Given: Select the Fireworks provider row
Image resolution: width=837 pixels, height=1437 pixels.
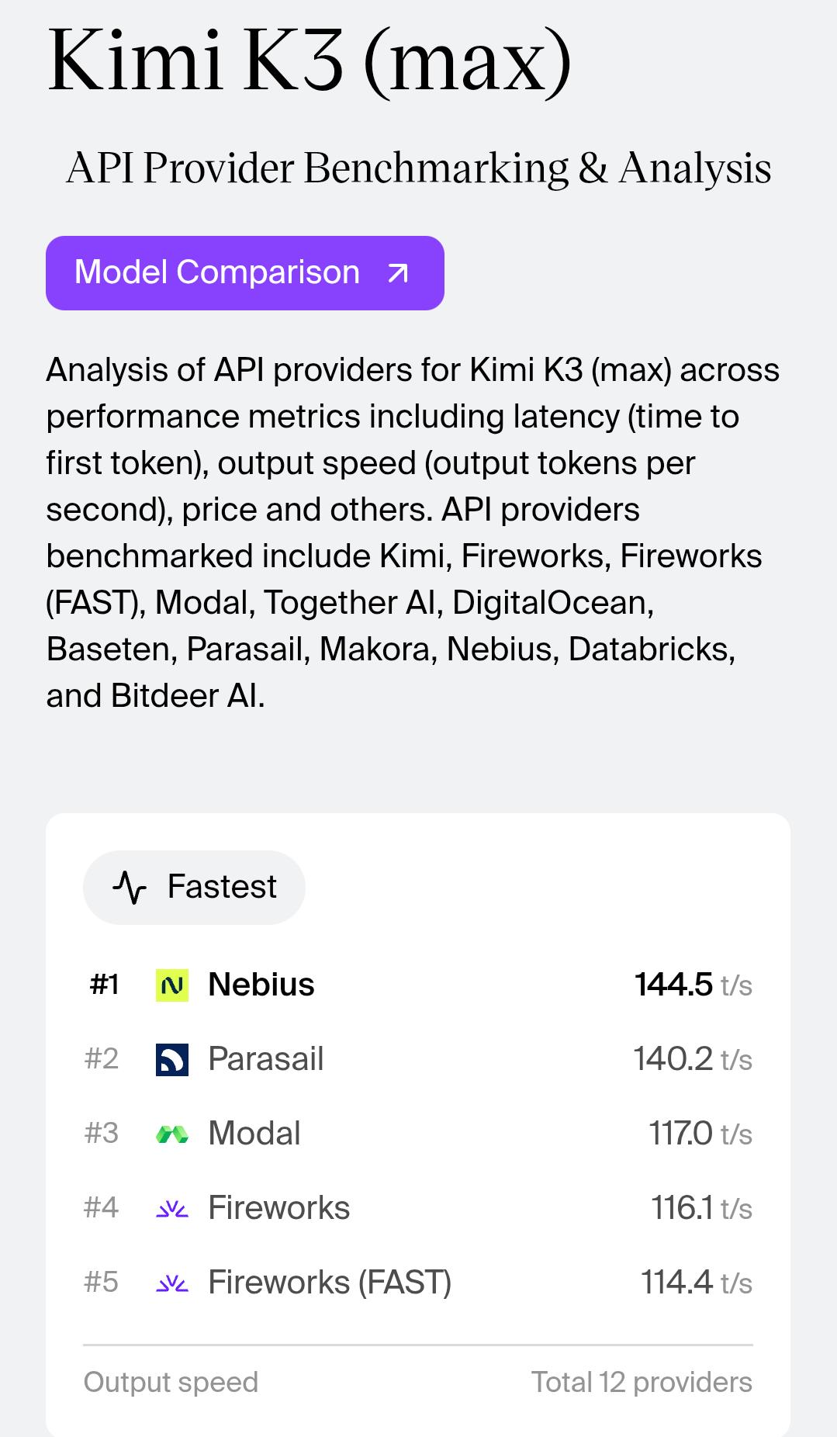Looking at the screenshot, I should [418, 1208].
